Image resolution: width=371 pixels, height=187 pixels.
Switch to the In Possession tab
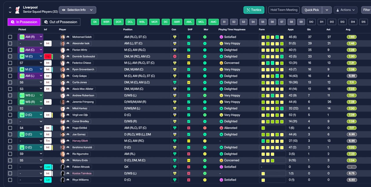[x=24, y=22]
